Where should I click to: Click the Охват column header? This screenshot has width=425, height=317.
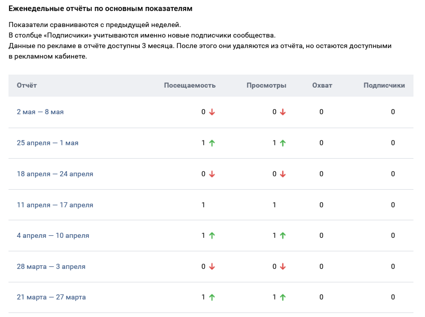point(322,86)
